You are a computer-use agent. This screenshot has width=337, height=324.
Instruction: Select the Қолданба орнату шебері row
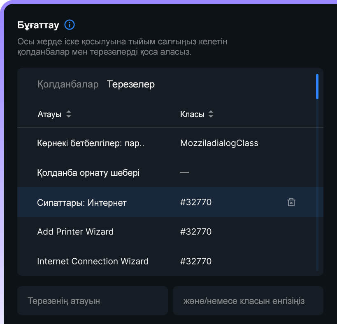pos(167,172)
